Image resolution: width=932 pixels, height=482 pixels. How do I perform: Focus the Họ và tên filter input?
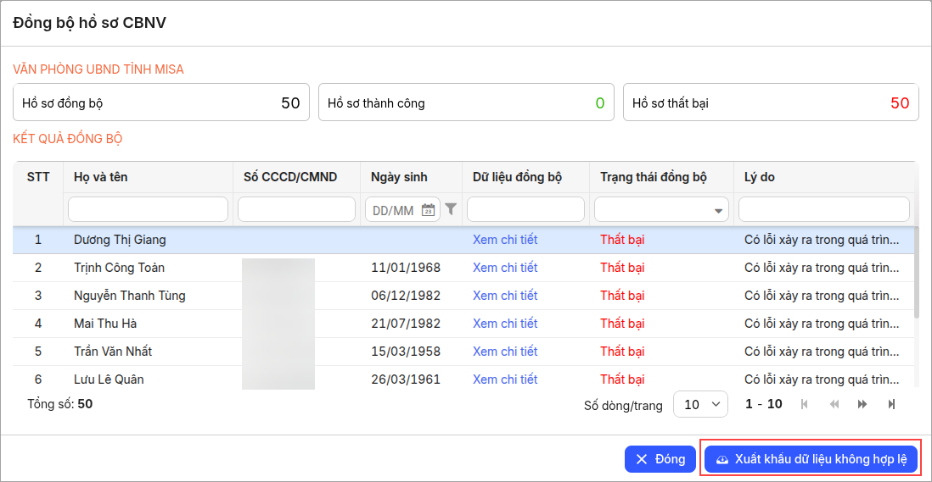(x=148, y=209)
